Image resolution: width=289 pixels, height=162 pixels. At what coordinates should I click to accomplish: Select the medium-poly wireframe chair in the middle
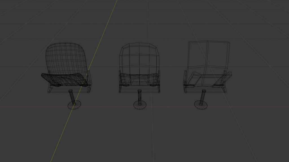click(139, 76)
